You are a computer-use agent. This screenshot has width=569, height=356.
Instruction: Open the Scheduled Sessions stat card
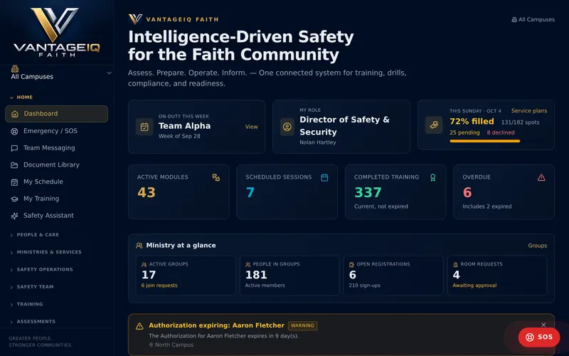[287, 192]
